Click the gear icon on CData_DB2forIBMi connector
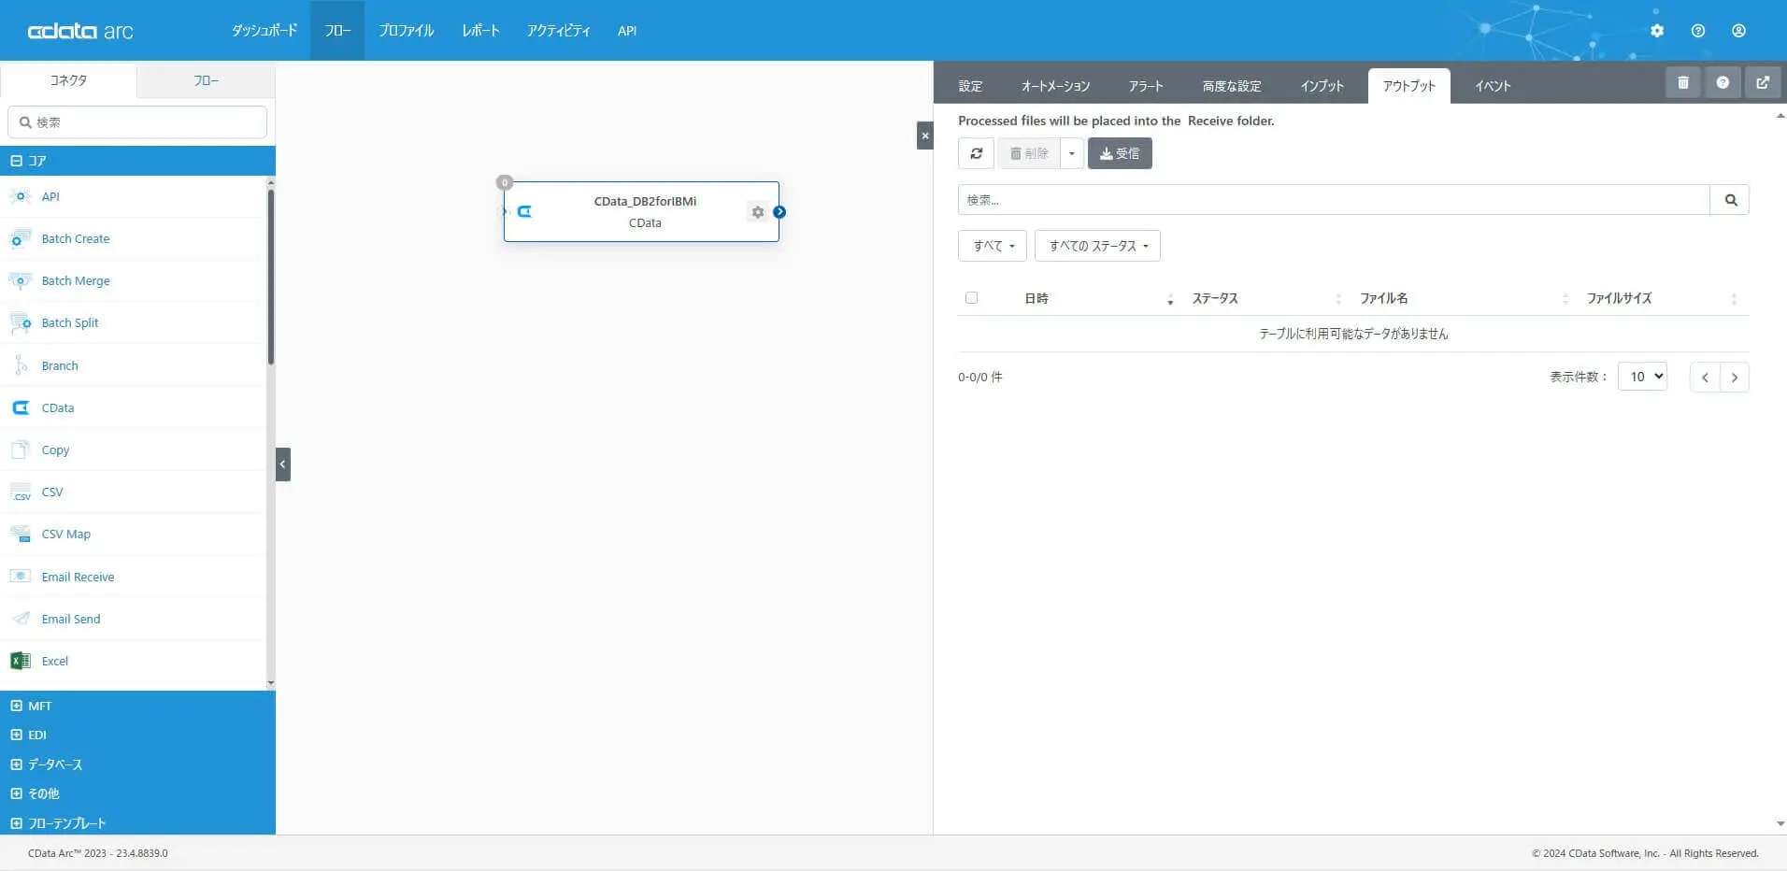 click(757, 212)
